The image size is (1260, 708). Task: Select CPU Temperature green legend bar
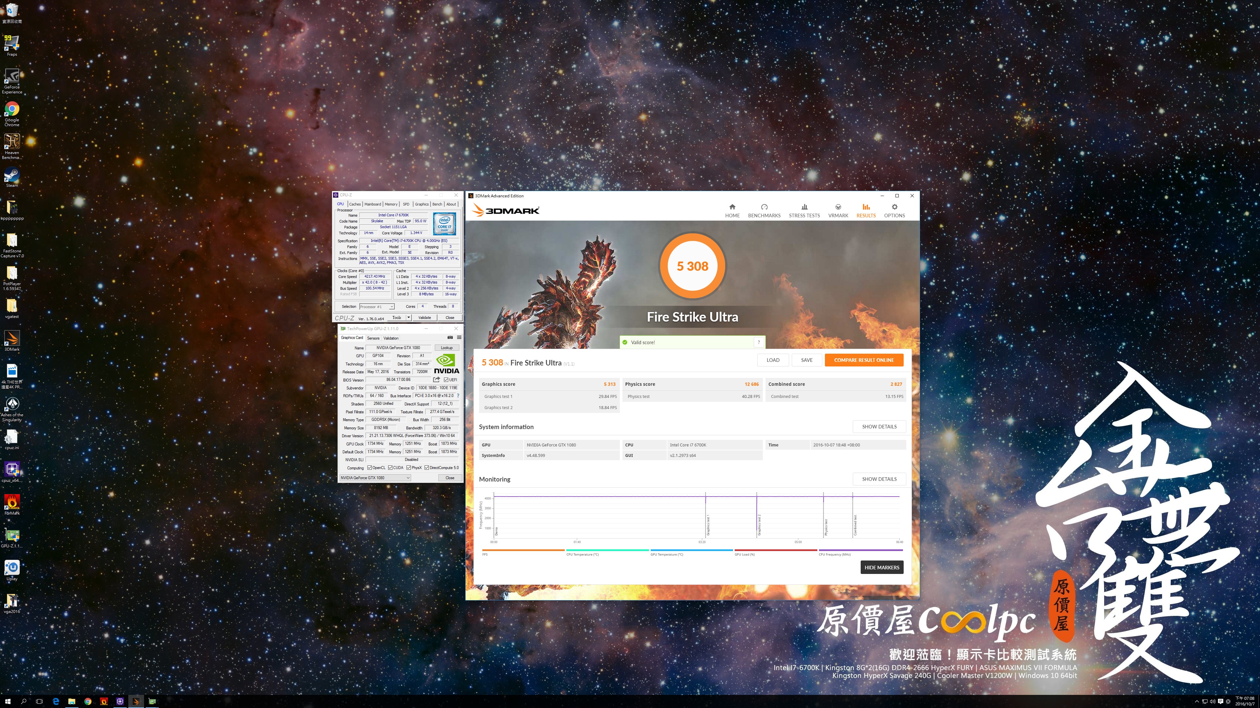(x=607, y=550)
